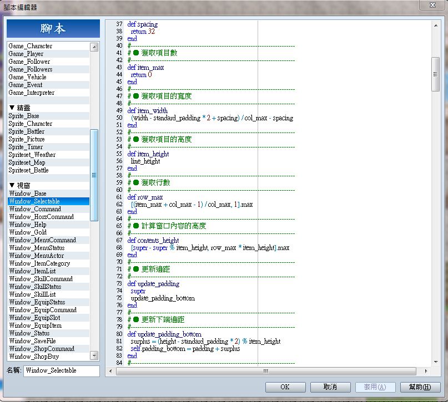
Task: Click the 名稱 script name field
Action: click(62, 370)
